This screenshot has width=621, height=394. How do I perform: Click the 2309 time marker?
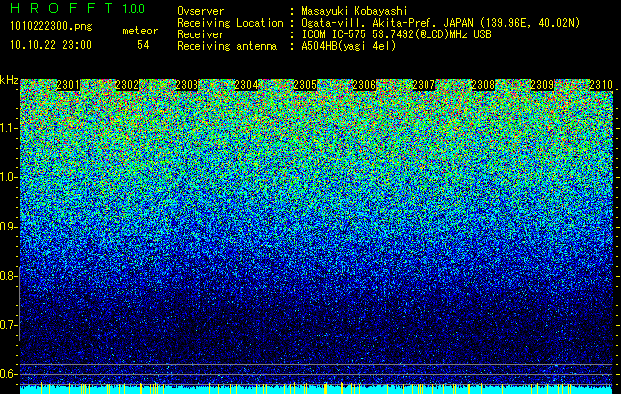click(542, 85)
